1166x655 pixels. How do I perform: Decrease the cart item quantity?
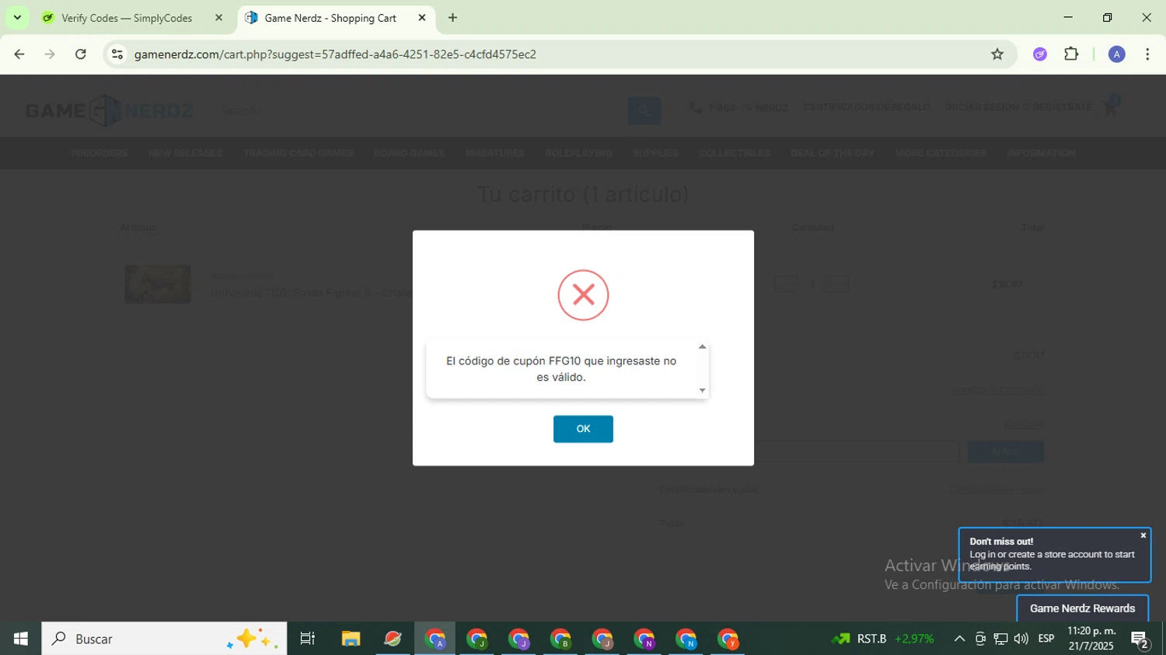[x=786, y=284]
